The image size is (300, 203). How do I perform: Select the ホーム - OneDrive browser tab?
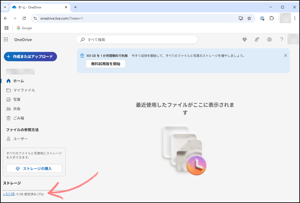click(x=40, y=7)
